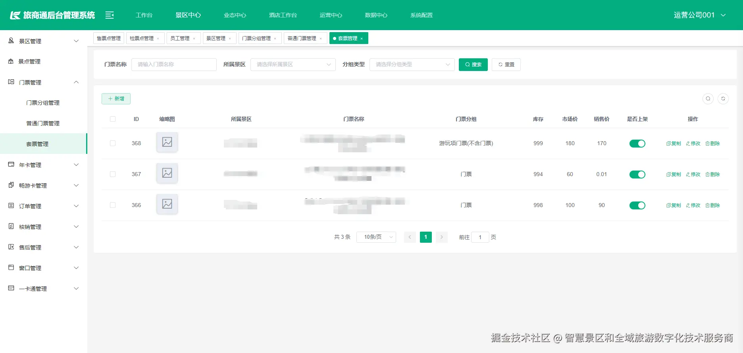The height and width of the screenshot is (353, 743).
Task: Click the 门票管理 sidebar icon
Action: (11, 82)
